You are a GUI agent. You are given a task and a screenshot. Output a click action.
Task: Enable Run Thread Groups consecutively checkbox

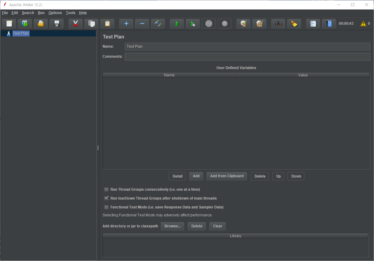(x=107, y=189)
